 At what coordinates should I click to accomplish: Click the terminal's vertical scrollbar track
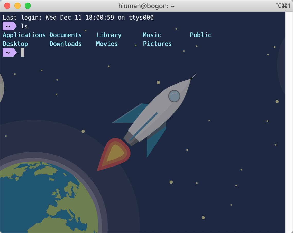[x=289, y=122]
